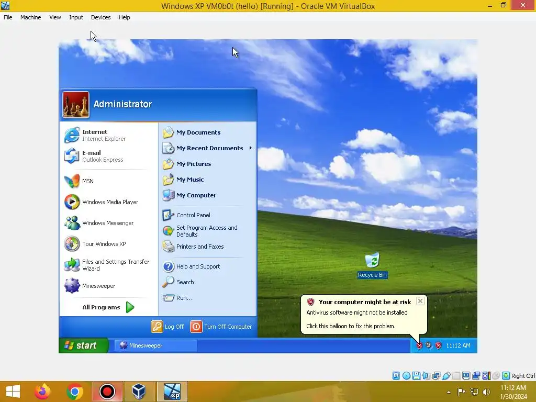This screenshot has height=402, width=536.
Task: Click host clock showing 1/30/2024
Action: click(x=513, y=392)
